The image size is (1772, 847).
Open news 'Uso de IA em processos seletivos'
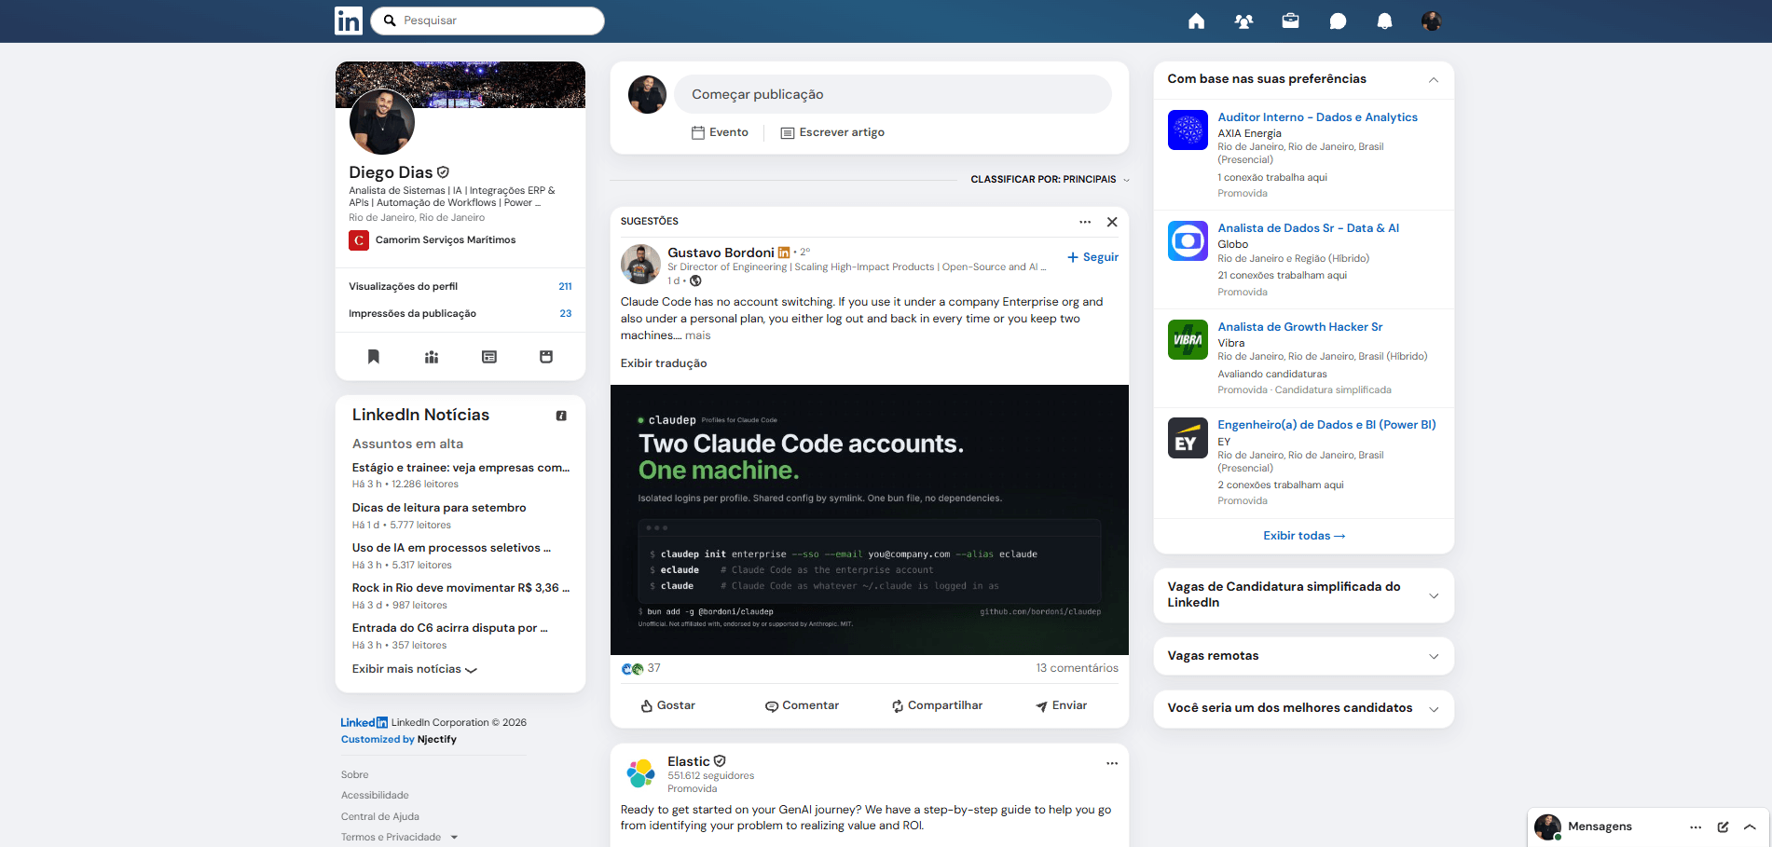pyautogui.click(x=451, y=548)
